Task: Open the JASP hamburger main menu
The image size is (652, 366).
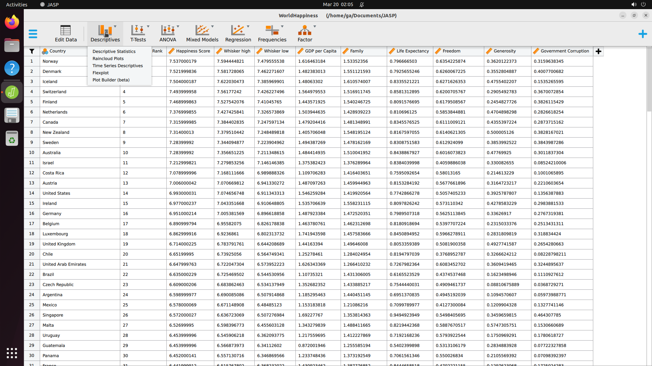Action: coord(33,34)
